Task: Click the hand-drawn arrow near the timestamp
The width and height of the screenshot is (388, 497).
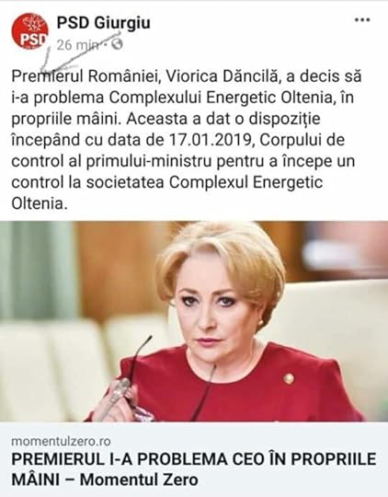Action: [79, 52]
